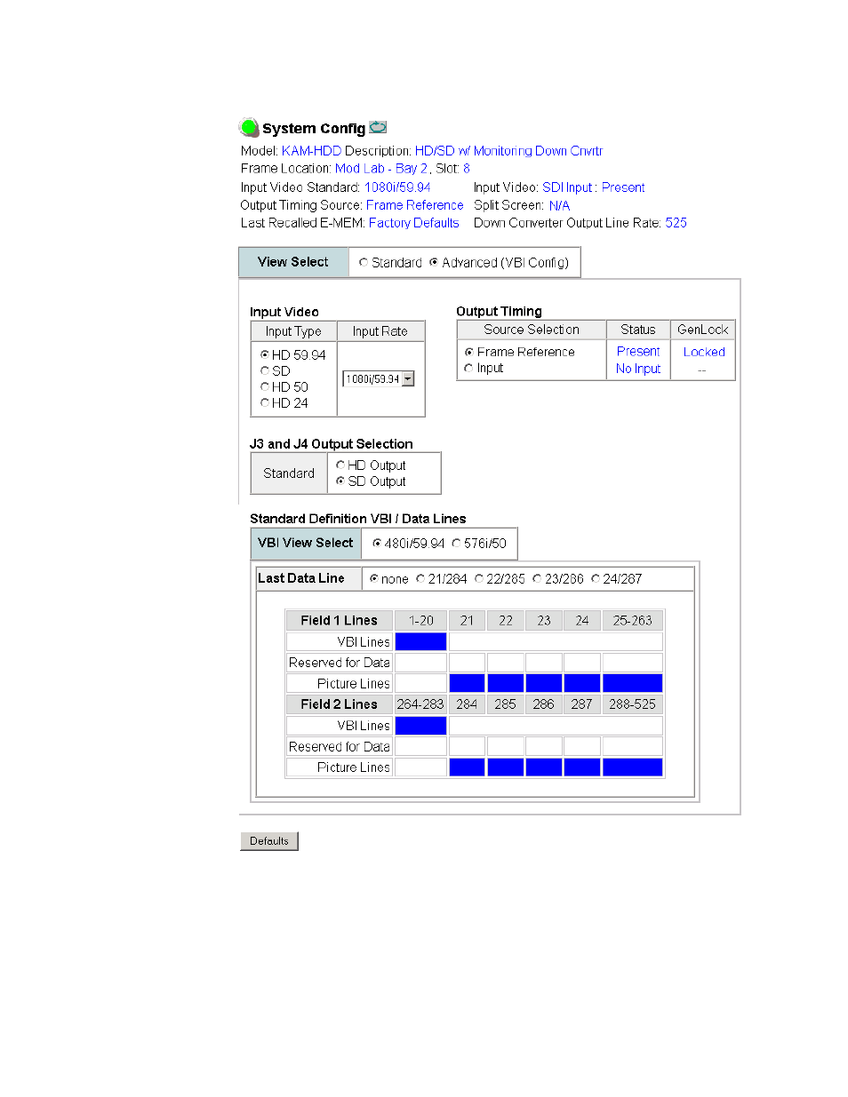Click the refresh icon beside System Config
848x1097 pixels.
click(378, 127)
